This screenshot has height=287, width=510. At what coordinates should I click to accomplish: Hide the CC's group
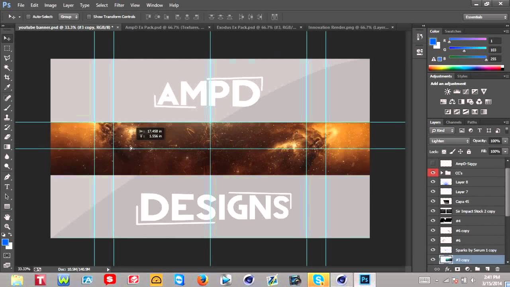(433, 173)
